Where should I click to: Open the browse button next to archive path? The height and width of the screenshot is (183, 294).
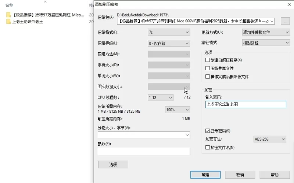[x=285, y=21]
